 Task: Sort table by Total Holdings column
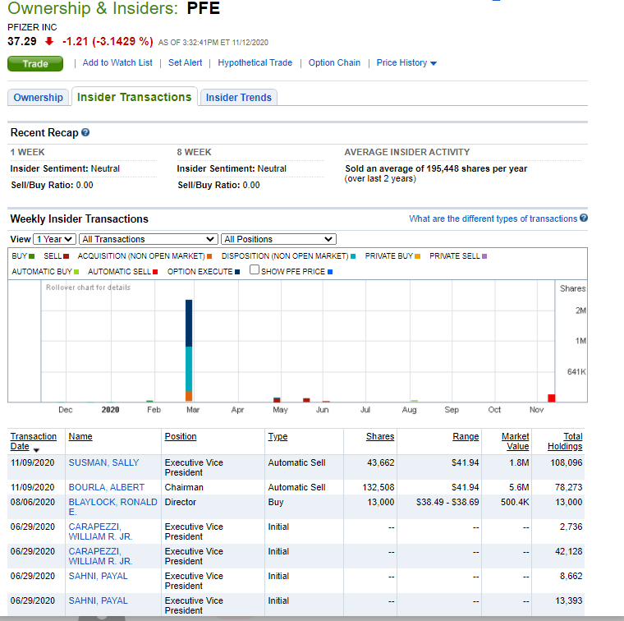pyautogui.click(x=565, y=441)
